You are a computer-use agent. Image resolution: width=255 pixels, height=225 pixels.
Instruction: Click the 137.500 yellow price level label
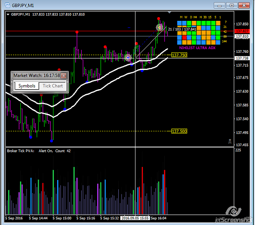pyautogui.click(x=179, y=131)
